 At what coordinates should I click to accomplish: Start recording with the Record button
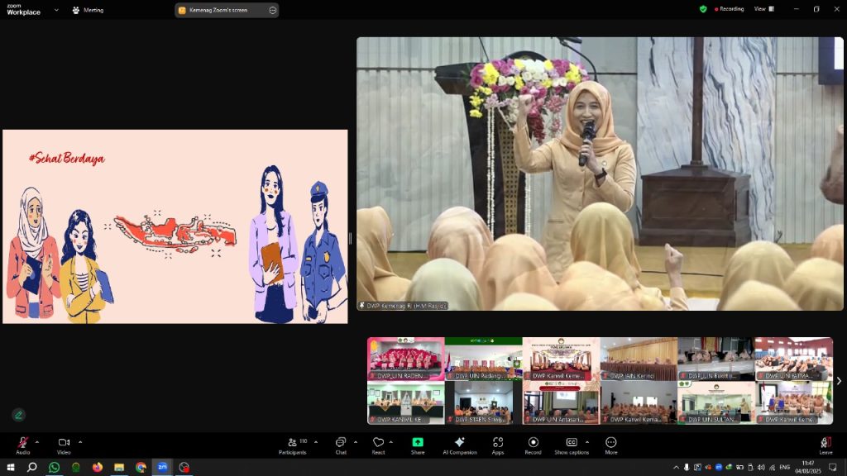[x=533, y=444]
